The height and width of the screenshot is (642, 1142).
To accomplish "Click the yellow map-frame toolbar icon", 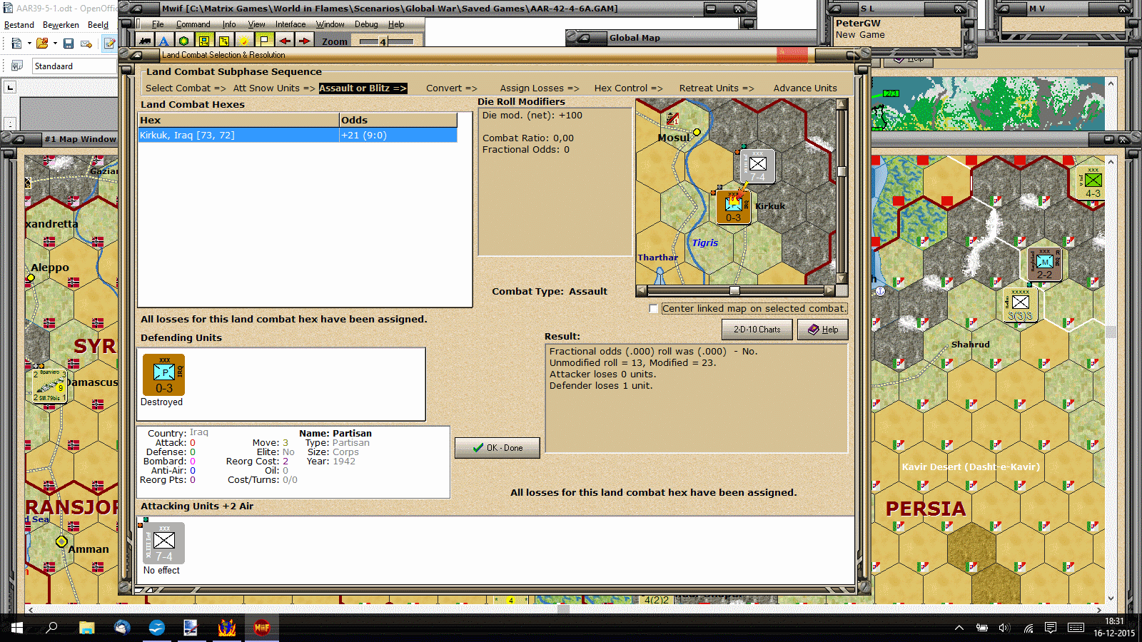I will [x=204, y=41].
